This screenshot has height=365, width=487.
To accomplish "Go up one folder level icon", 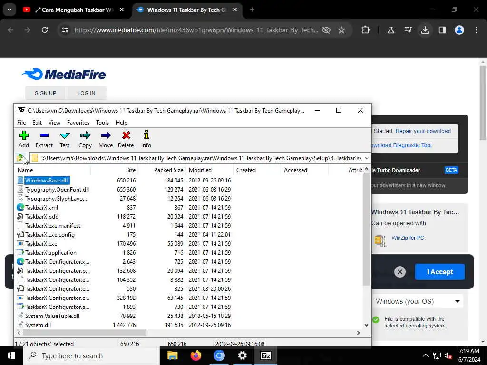I will click(20, 158).
